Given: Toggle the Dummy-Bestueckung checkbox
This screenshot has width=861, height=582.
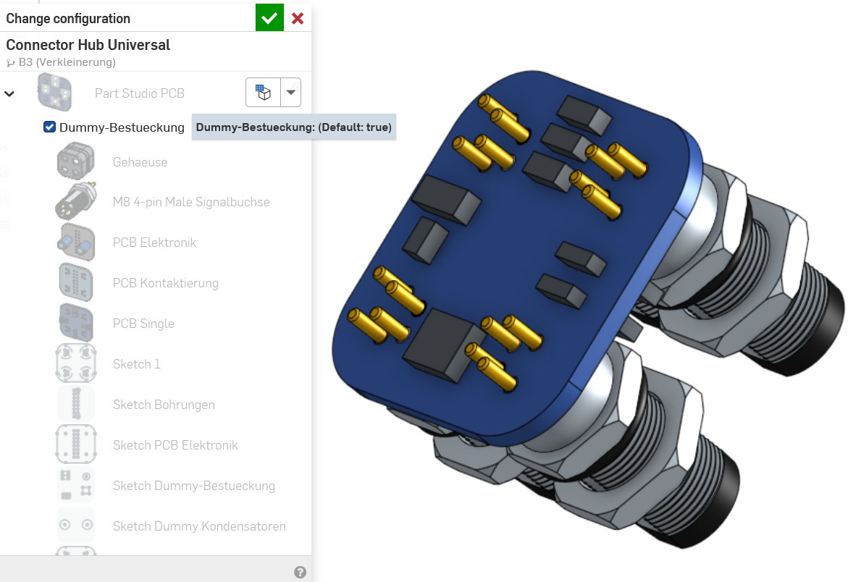Looking at the screenshot, I should pyautogui.click(x=49, y=127).
